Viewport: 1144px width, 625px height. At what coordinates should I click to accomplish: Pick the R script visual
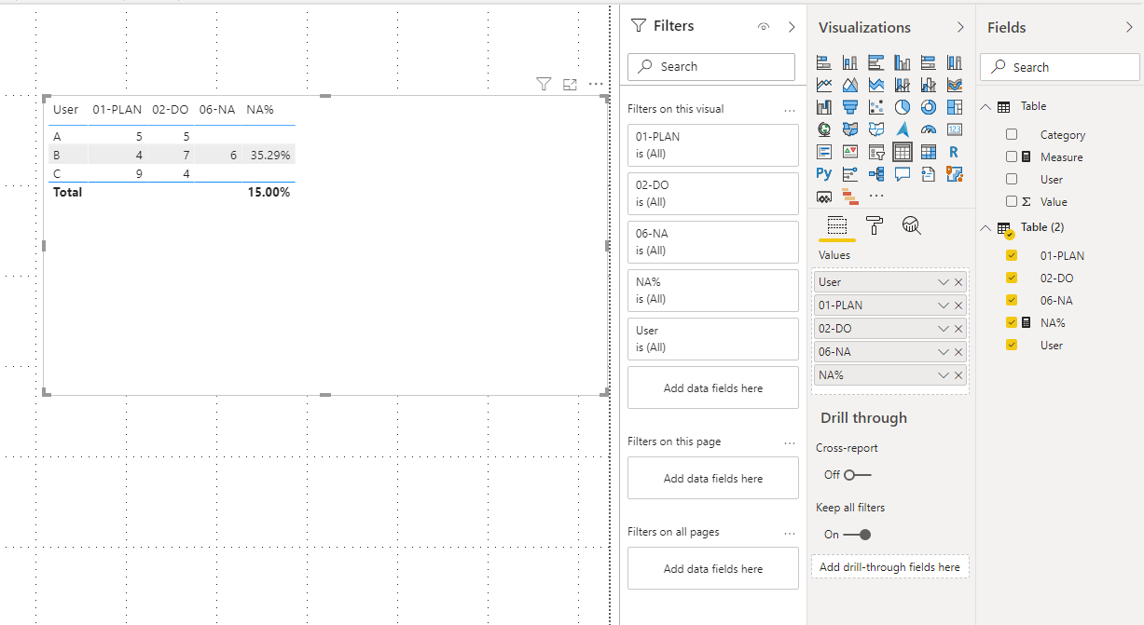click(955, 152)
